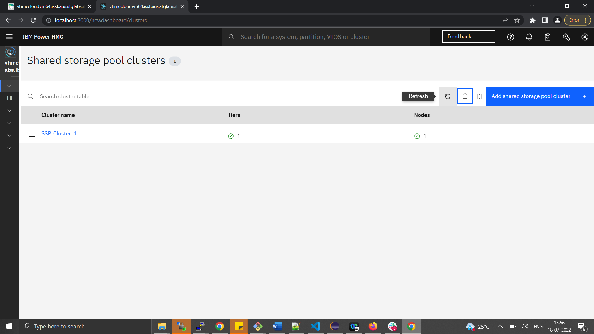The image size is (594, 334).
Task: Click the Feedback button
Action: pos(468,36)
